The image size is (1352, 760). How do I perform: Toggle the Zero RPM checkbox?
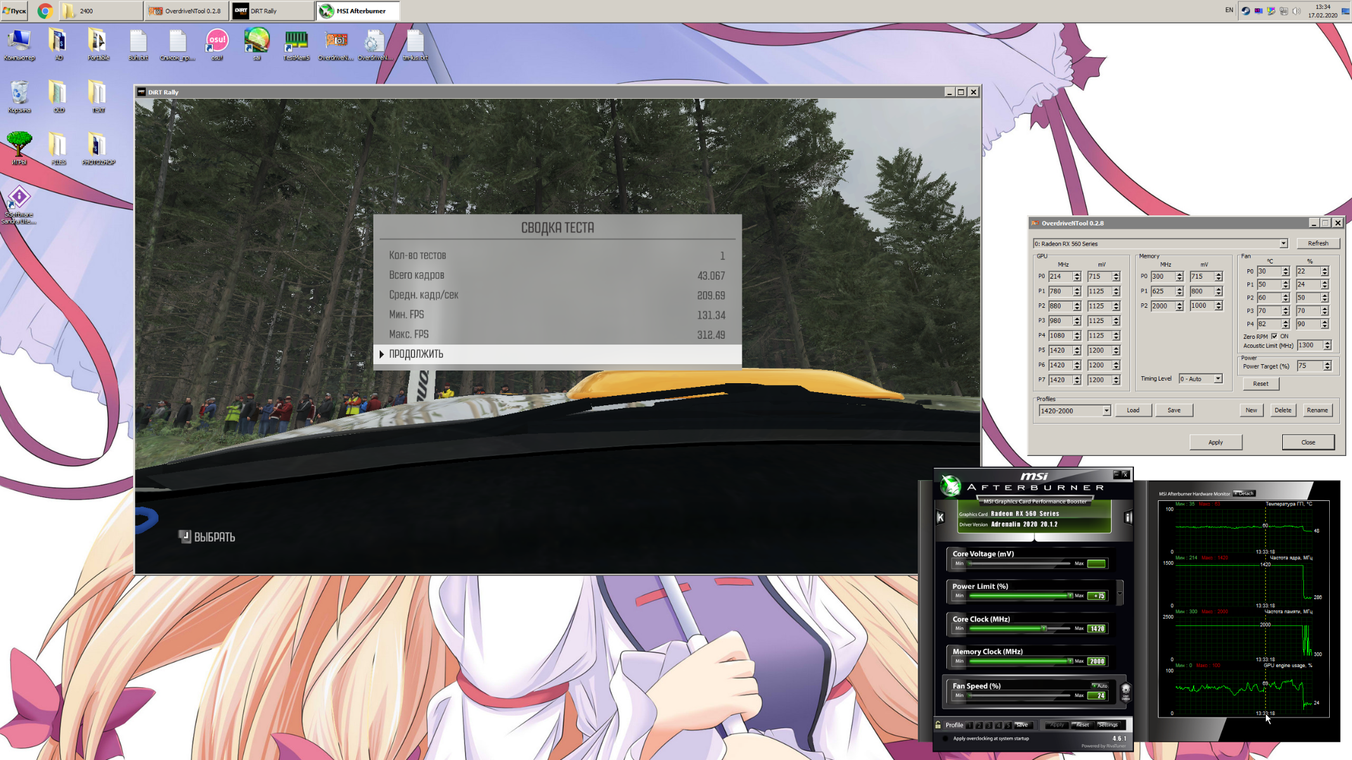1274,336
